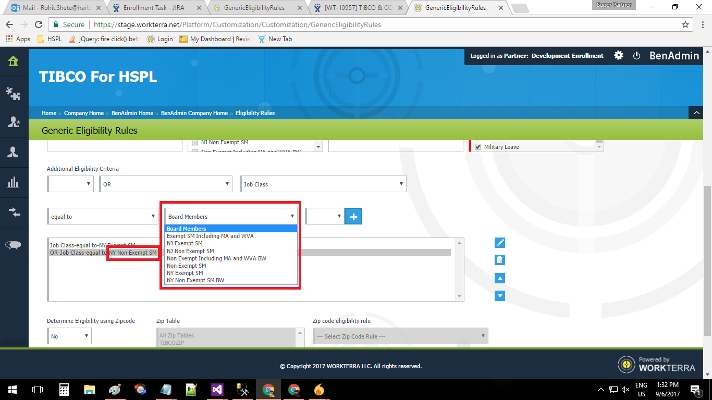Viewport: 712px width, 400px height.
Task: Go to Home in the breadcrumb
Action: coord(49,113)
